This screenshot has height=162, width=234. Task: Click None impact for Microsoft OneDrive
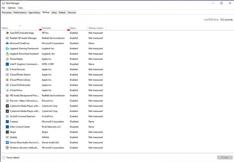click(91, 43)
